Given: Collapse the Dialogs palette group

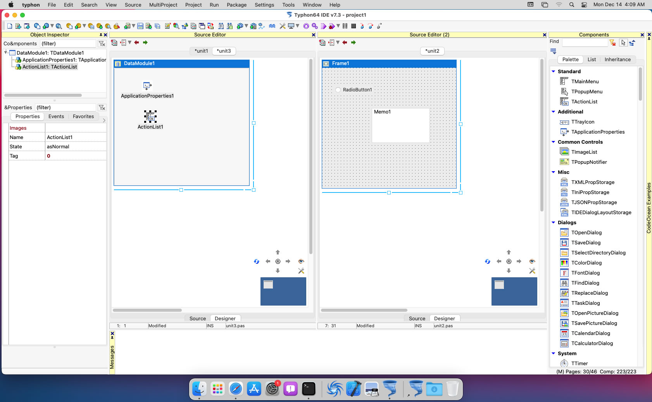Looking at the screenshot, I should click(554, 222).
